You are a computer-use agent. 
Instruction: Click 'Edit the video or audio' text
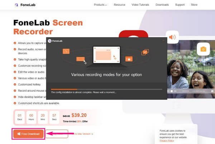click(x=31, y=72)
